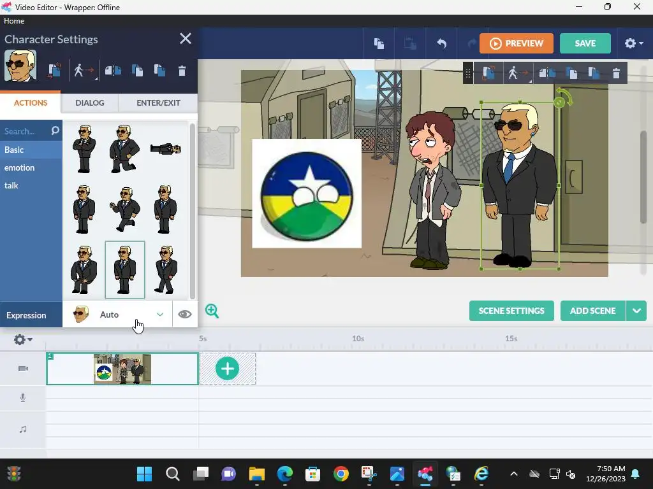Image resolution: width=653 pixels, height=489 pixels.
Task: Click the green rotate handle on character
Action: [559, 102]
